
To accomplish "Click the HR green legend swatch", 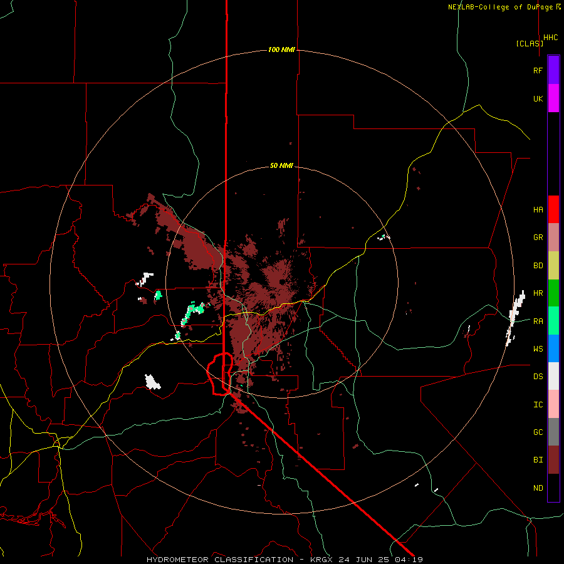I will pos(553,293).
